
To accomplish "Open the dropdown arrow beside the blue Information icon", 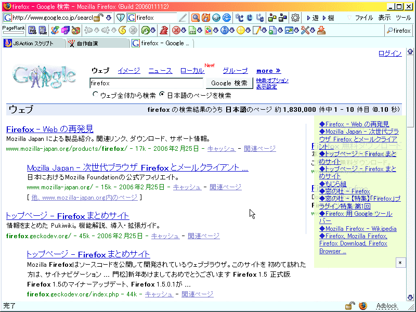I will 232,31.
